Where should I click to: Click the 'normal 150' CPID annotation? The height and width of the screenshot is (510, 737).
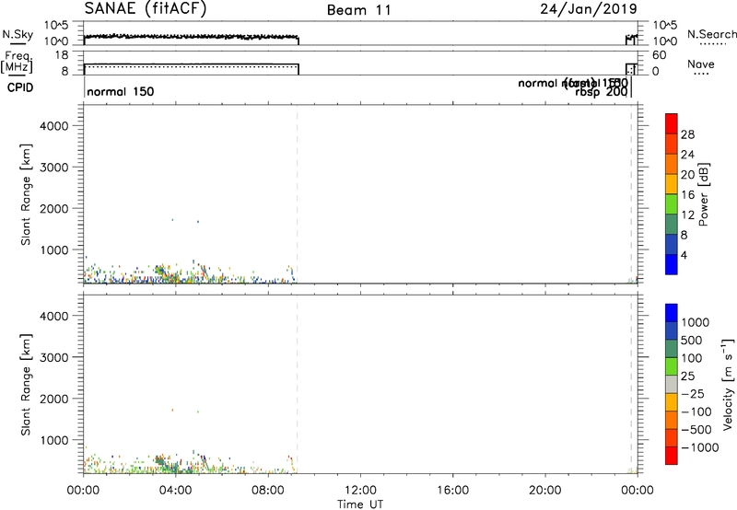point(121,91)
